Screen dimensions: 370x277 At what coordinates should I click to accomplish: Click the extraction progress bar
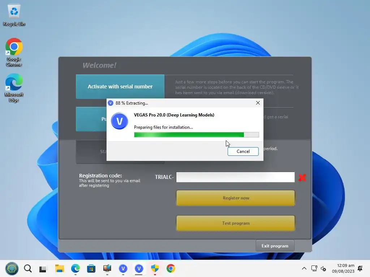196,135
